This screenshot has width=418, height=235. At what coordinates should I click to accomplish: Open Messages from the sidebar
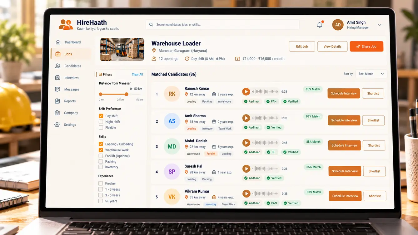click(x=72, y=89)
